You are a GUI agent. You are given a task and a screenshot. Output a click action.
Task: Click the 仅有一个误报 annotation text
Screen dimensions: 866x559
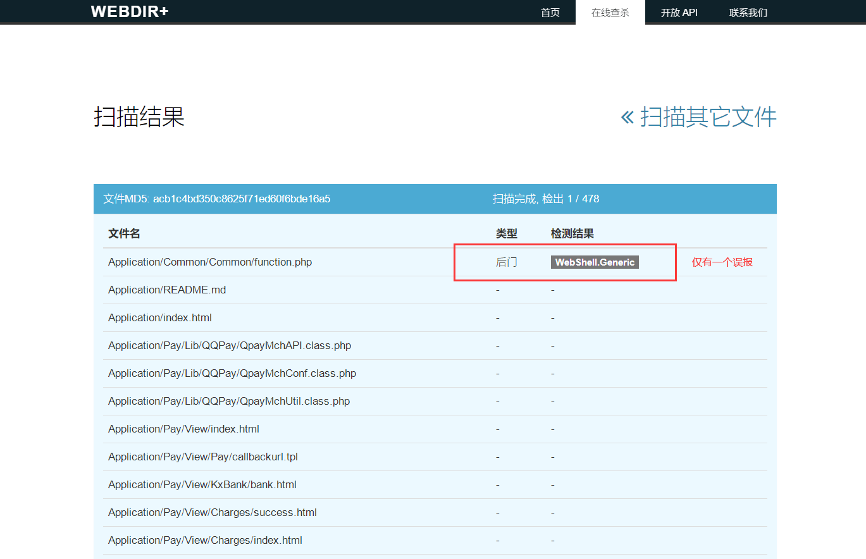[723, 262]
